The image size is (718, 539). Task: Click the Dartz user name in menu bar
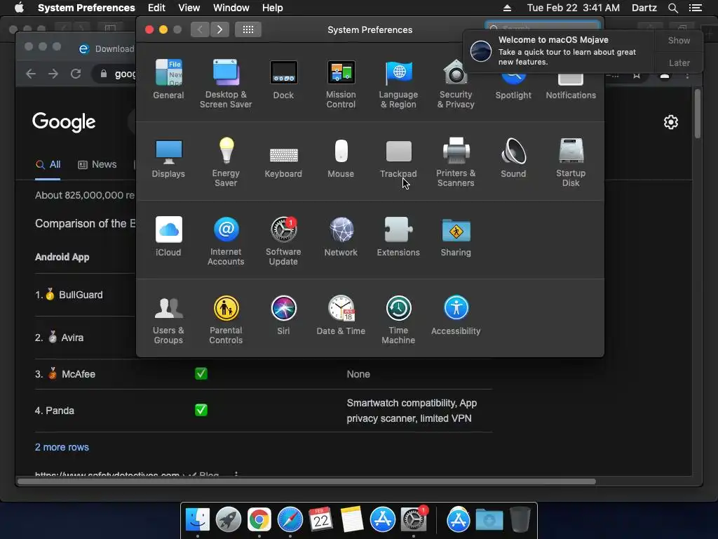click(x=644, y=8)
